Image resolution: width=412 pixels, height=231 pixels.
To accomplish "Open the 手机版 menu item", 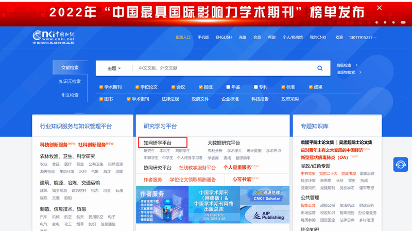I will point(203,37).
